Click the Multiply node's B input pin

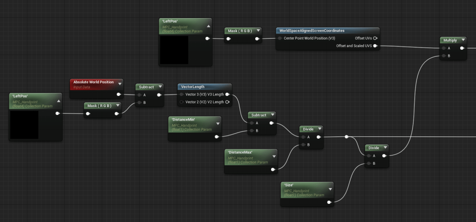[444, 56]
